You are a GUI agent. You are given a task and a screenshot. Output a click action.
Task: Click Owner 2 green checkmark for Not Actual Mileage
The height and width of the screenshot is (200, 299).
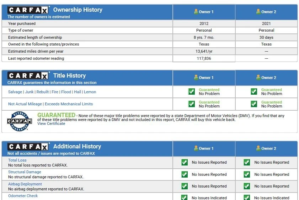tap(254, 104)
